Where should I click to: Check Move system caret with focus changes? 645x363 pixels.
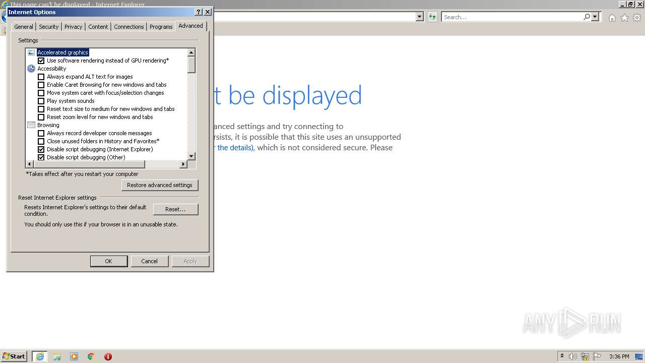point(41,93)
